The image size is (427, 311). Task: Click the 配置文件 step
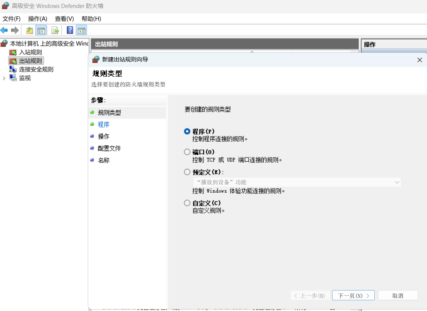tap(109, 148)
